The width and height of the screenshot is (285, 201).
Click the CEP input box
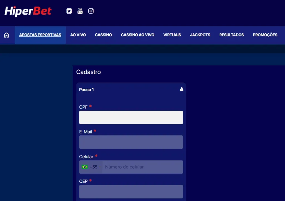131,192
